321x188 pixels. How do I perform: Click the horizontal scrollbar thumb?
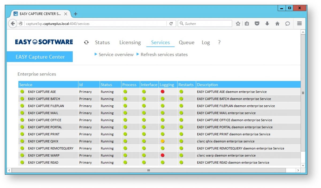(x=149, y=170)
